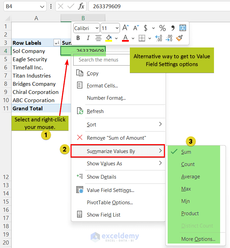
Task: Click the Format Painter brush icon
Action: (179, 38)
